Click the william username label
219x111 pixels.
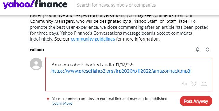coord(37,49)
